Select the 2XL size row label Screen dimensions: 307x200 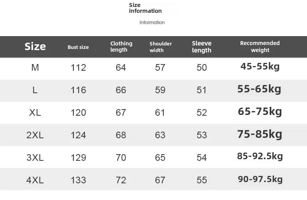pos(35,135)
